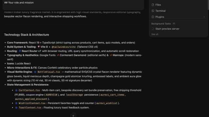Screen dimensions: 209x117
Task: Click the Routing bullet label
Action: (x=12, y=51)
